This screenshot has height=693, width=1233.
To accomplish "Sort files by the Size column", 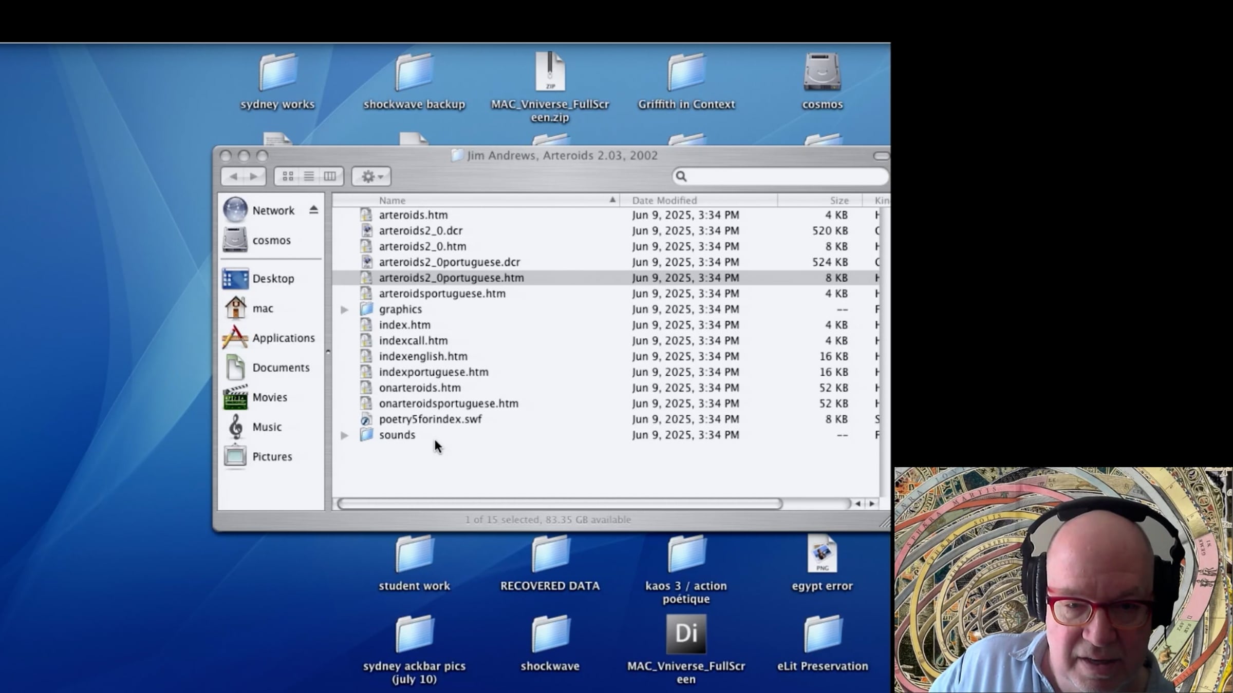I will point(820,200).
